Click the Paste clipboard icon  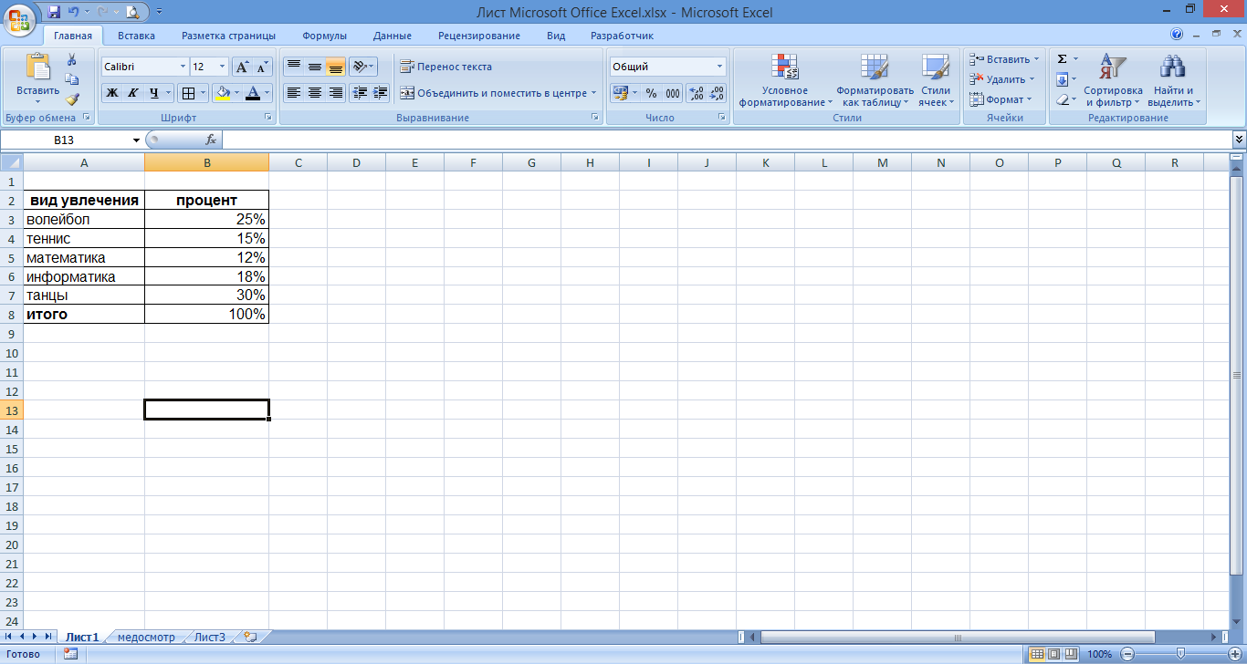coord(38,67)
